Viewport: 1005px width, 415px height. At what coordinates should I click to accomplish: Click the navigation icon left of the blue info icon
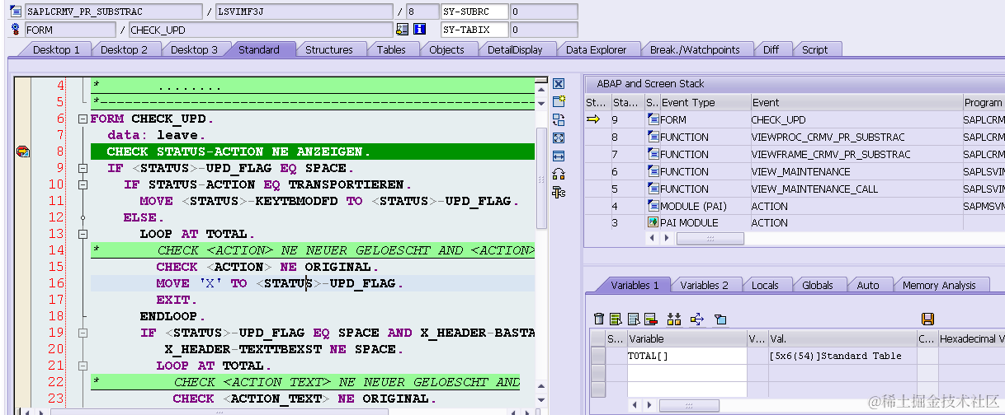[402, 30]
